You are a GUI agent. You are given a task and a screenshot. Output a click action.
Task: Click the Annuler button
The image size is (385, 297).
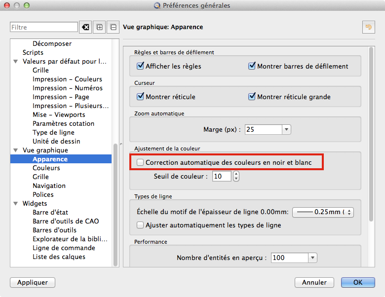point(314,283)
